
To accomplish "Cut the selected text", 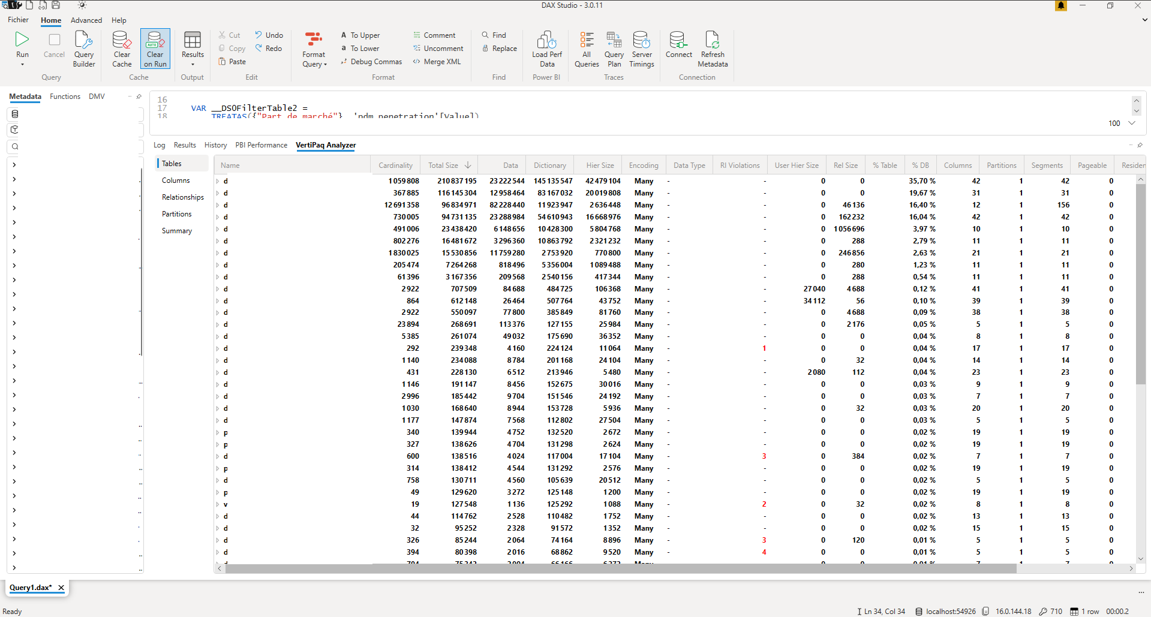I will tap(229, 35).
